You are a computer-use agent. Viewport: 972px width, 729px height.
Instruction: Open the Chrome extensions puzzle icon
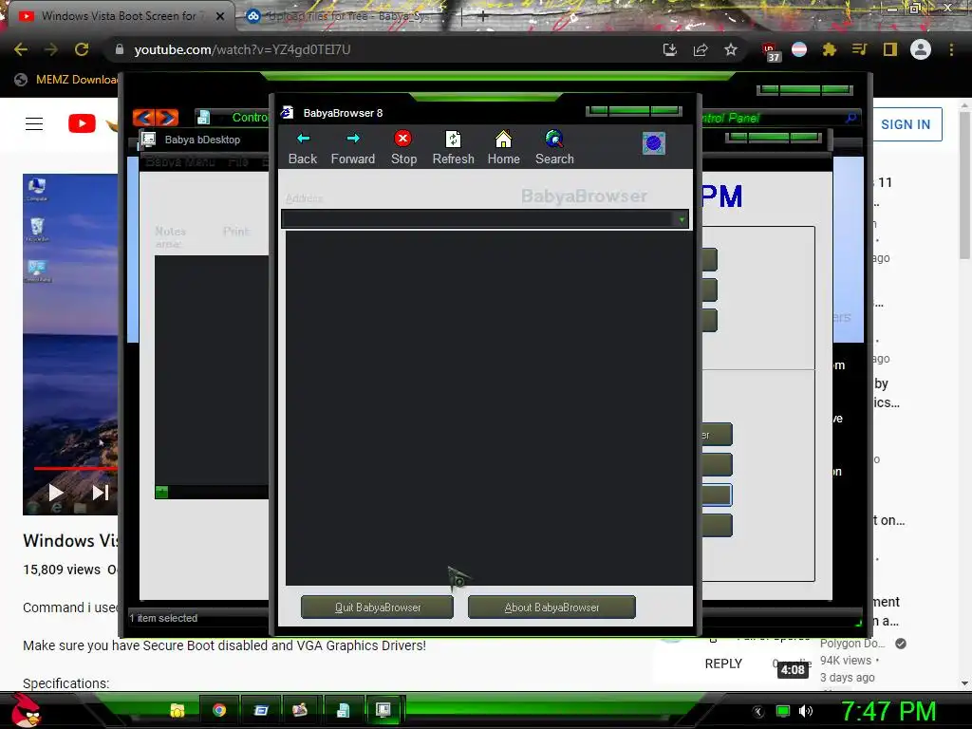tap(830, 49)
